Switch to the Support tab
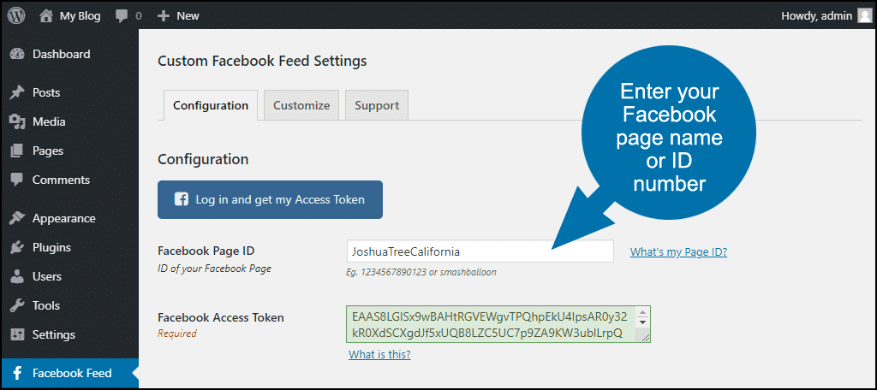Screen dimensions: 877x390 pyautogui.click(x=377, y=105)
